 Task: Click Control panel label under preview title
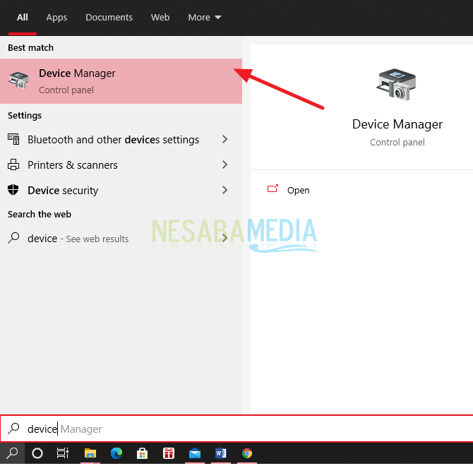[397, 143]
